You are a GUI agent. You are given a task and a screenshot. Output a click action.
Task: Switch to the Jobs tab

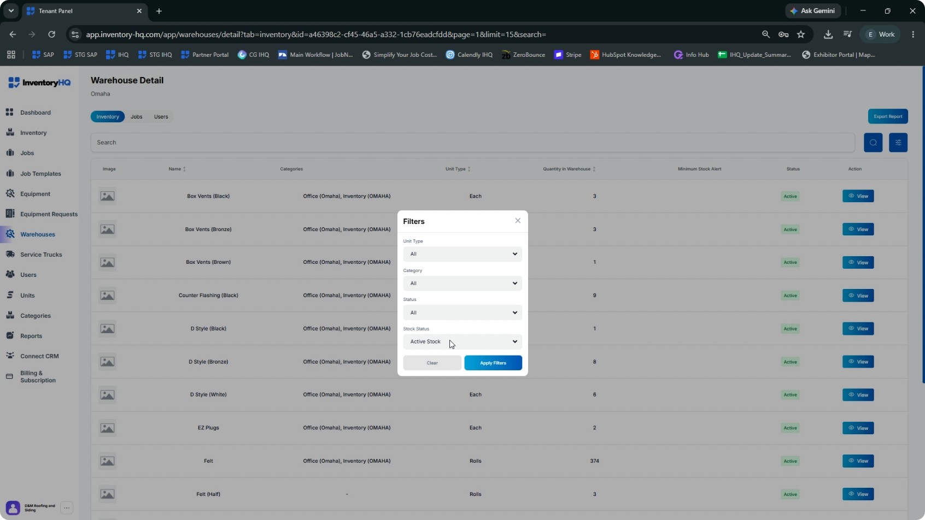(x=137, y=117)
